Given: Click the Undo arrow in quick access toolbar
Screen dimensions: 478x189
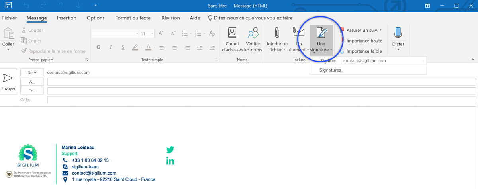Looking at the screenshot, I should point(26,6).
